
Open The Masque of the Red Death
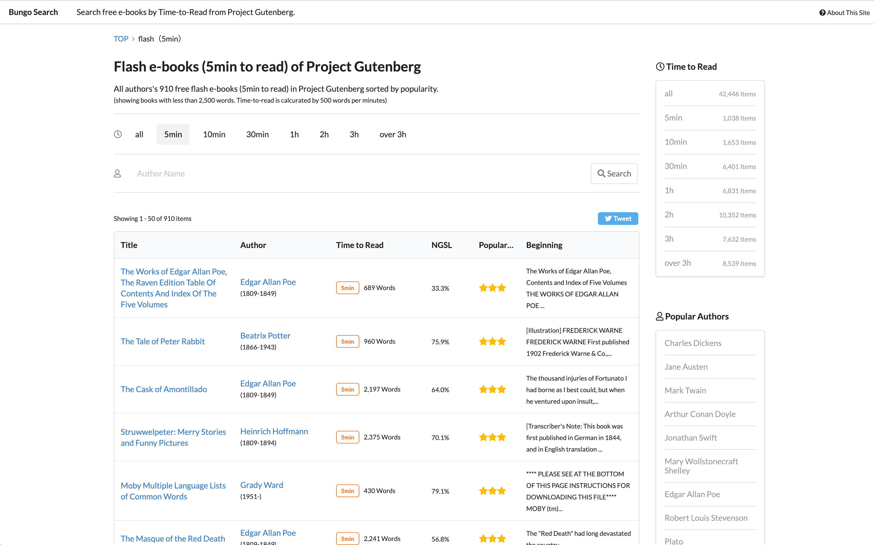click(x=172, y=538)
